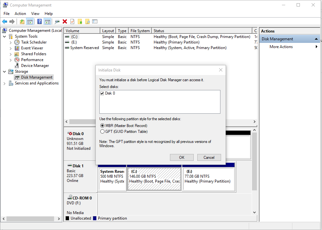Toggle Show/Hide Console Tree toolbar icon
The width and height of the screenshot is (322, 230).
click(30, 21)
